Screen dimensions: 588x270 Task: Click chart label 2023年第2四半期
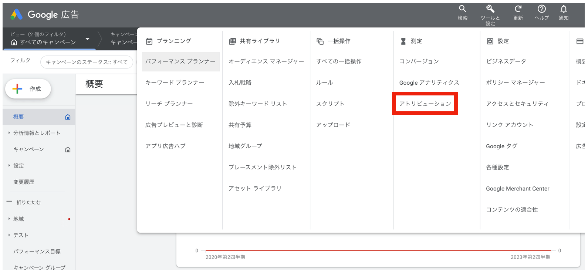tap(530, 257)
